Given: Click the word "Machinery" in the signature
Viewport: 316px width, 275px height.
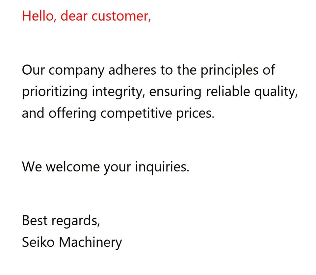Looking at the screenshot, I should pos(90,243).
